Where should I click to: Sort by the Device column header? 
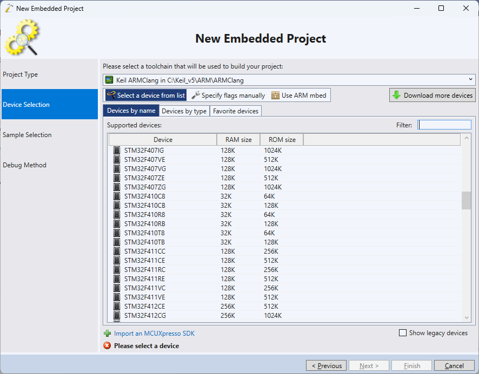(163, 139)
